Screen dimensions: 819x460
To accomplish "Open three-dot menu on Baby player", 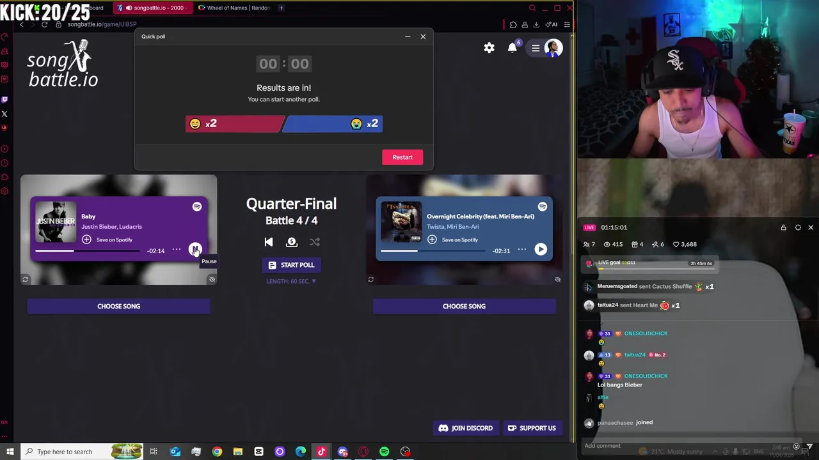I will [x=177, y=250].
